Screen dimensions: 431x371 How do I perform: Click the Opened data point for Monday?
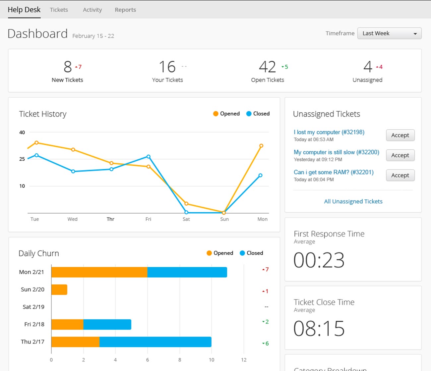point(261,146)
